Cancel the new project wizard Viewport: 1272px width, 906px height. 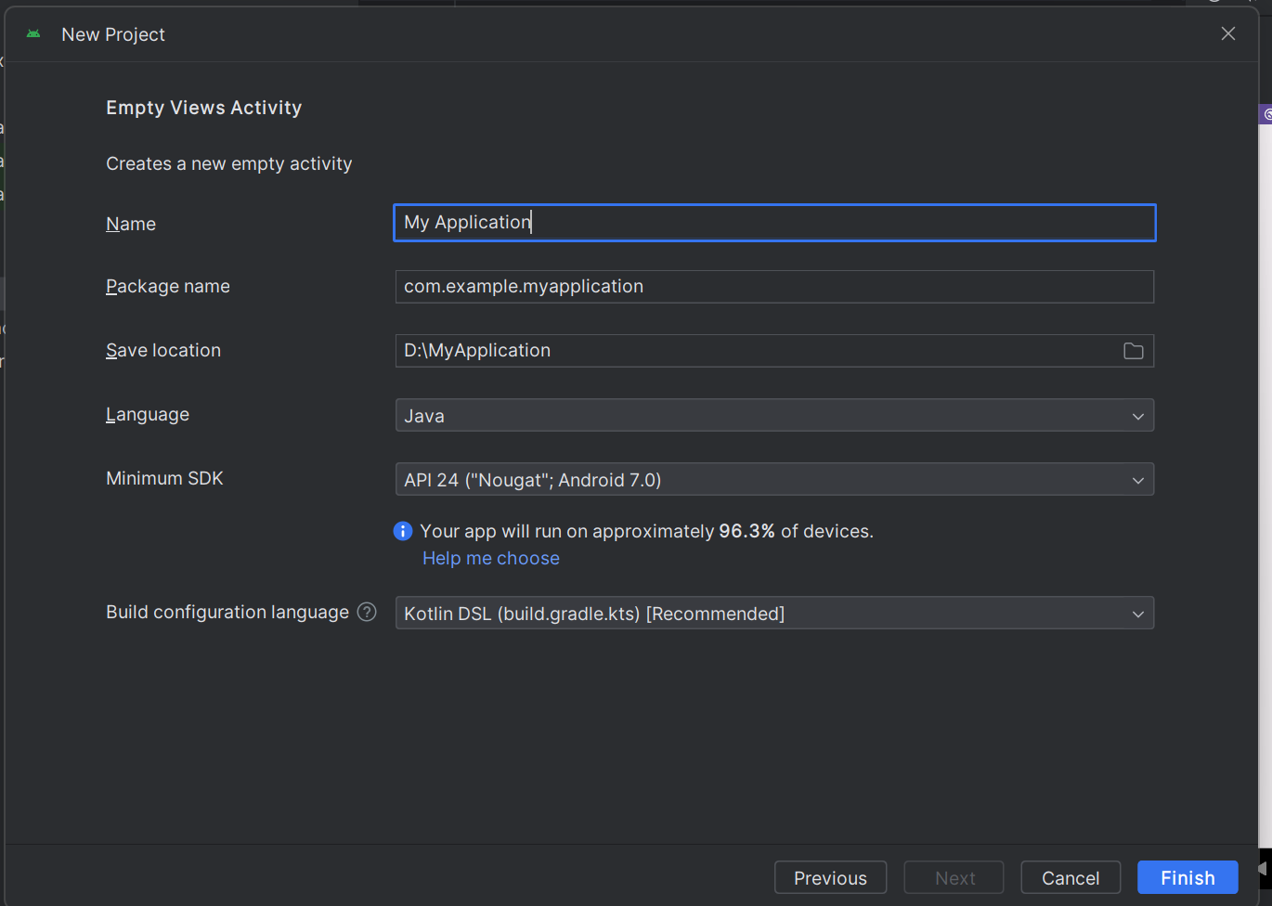(1071, 878)
